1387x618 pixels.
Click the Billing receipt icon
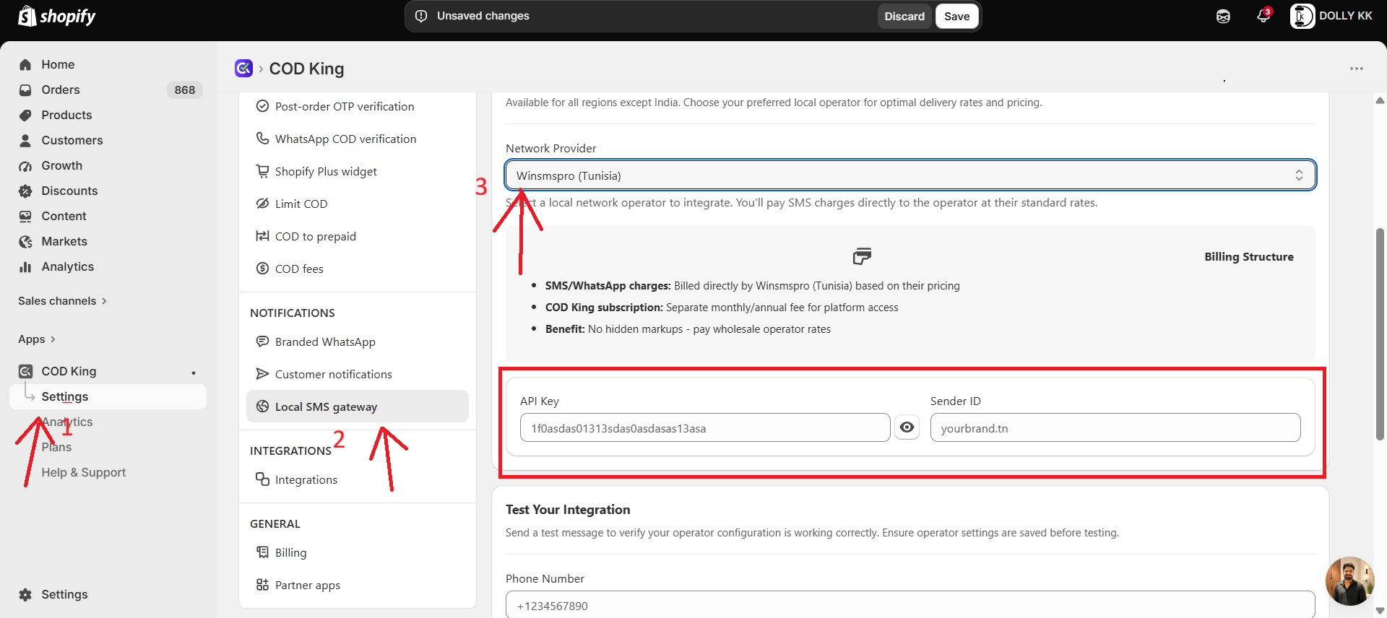coord(262,552)
